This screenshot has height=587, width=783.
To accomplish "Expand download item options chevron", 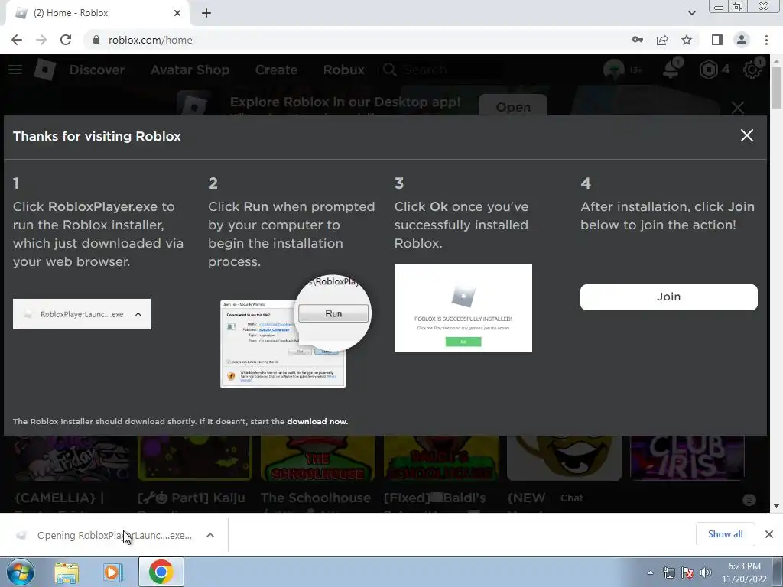I will click(210, 535).
